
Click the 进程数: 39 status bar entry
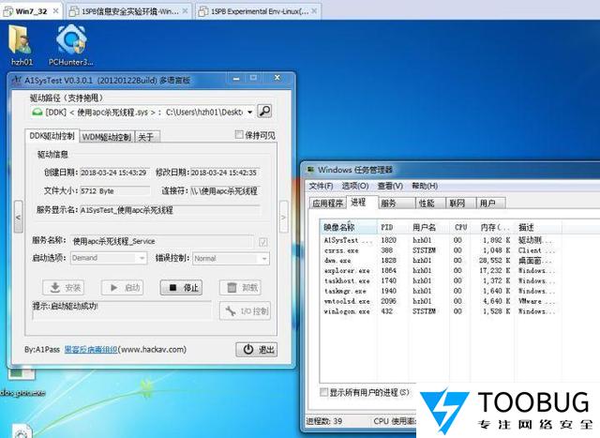(324, 421)
